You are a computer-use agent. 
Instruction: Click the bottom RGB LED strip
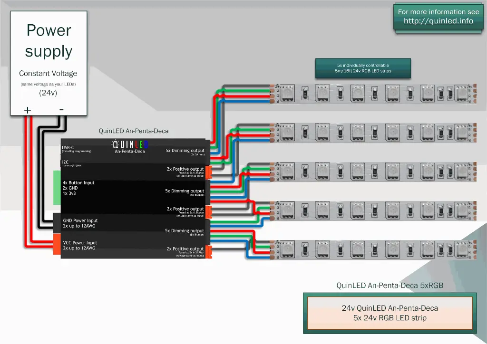373,249
